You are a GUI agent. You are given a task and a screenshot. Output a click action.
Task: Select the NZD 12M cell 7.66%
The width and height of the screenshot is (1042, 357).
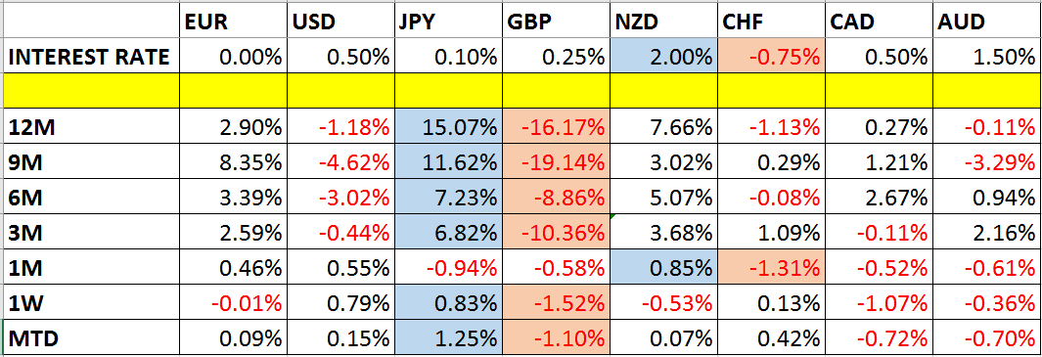(663, 126)
